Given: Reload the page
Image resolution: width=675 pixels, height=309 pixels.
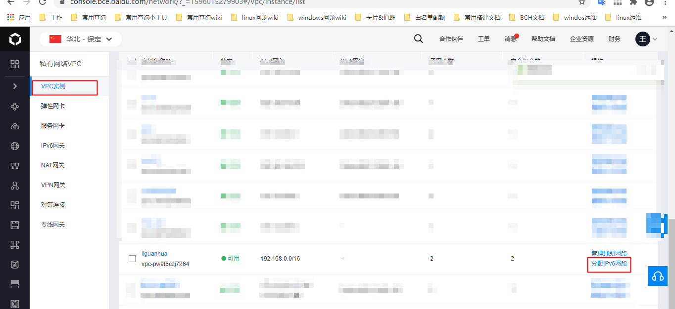Looking at the screenshot, I should 43,2.
